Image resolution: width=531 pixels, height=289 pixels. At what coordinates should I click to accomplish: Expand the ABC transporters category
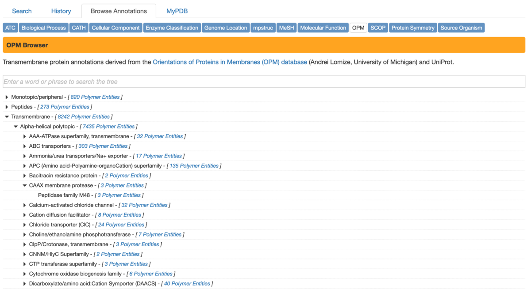click(x=25, y=146)
